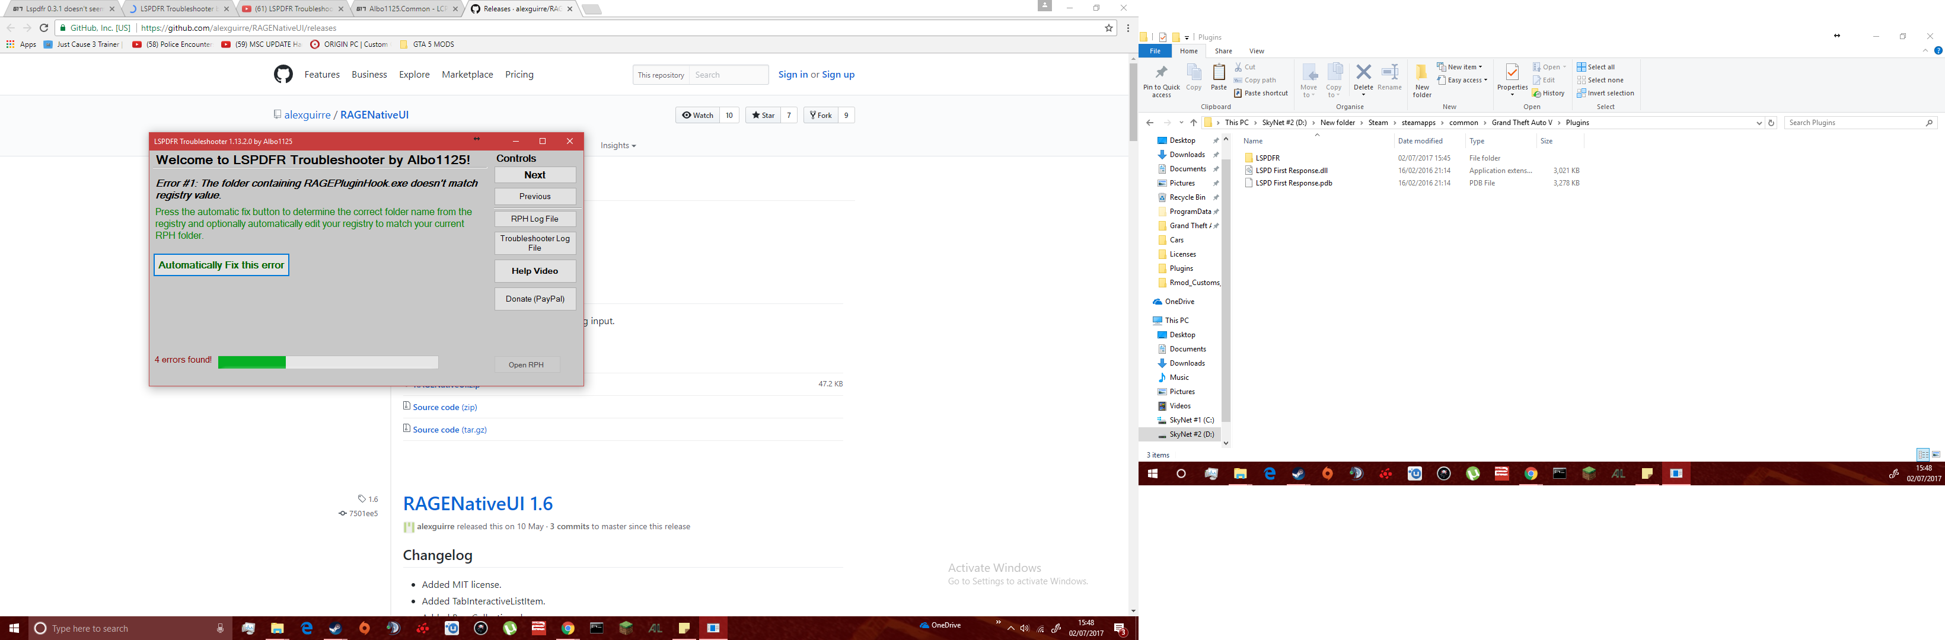Bookmark page with Chrome star icon

click(1108, 28)
